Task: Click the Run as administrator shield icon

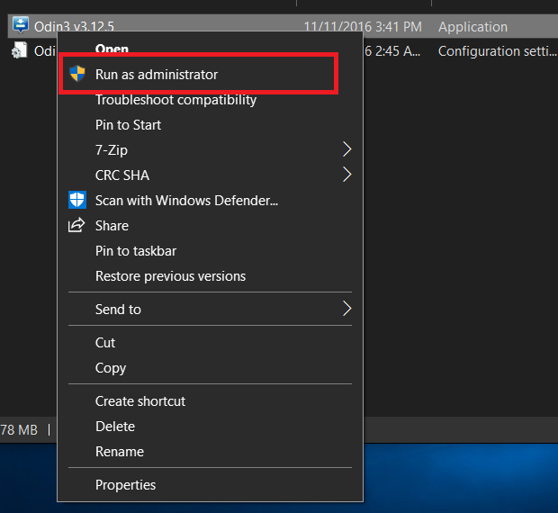Action: [x=77, y=74]
